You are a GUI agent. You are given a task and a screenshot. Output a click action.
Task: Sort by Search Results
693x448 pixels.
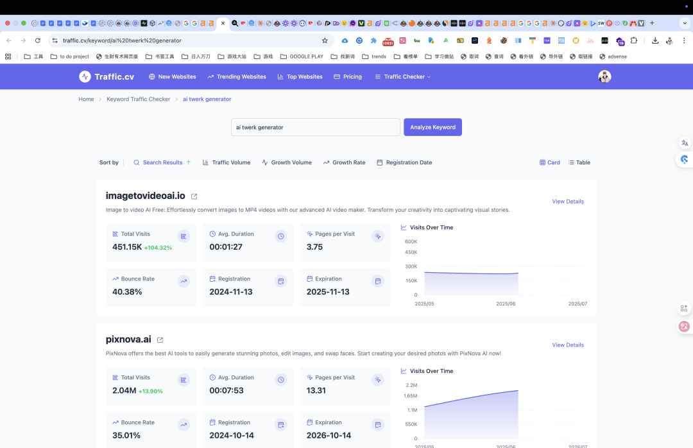[162, 162]
